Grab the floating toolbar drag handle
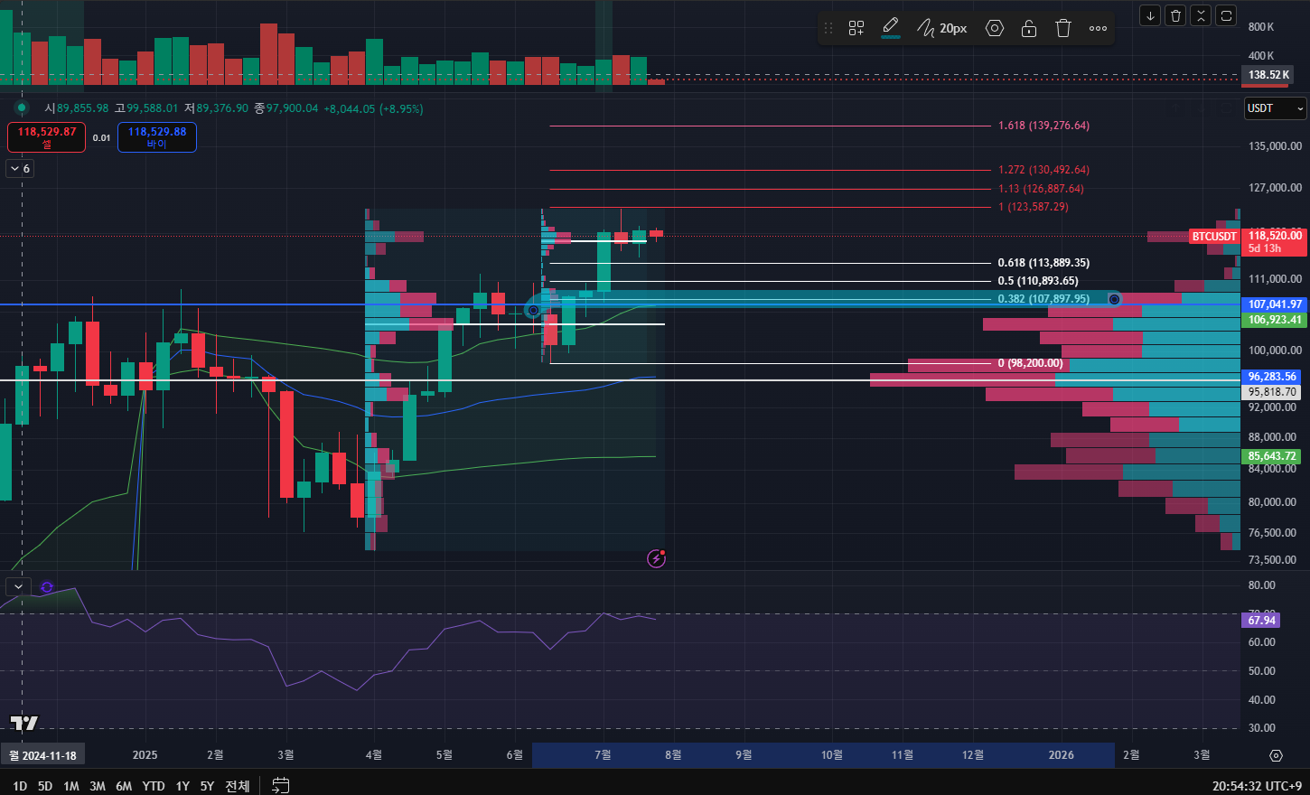This screenshot has width=1310, height=795. pyautogui.click(x=828, y=28)
